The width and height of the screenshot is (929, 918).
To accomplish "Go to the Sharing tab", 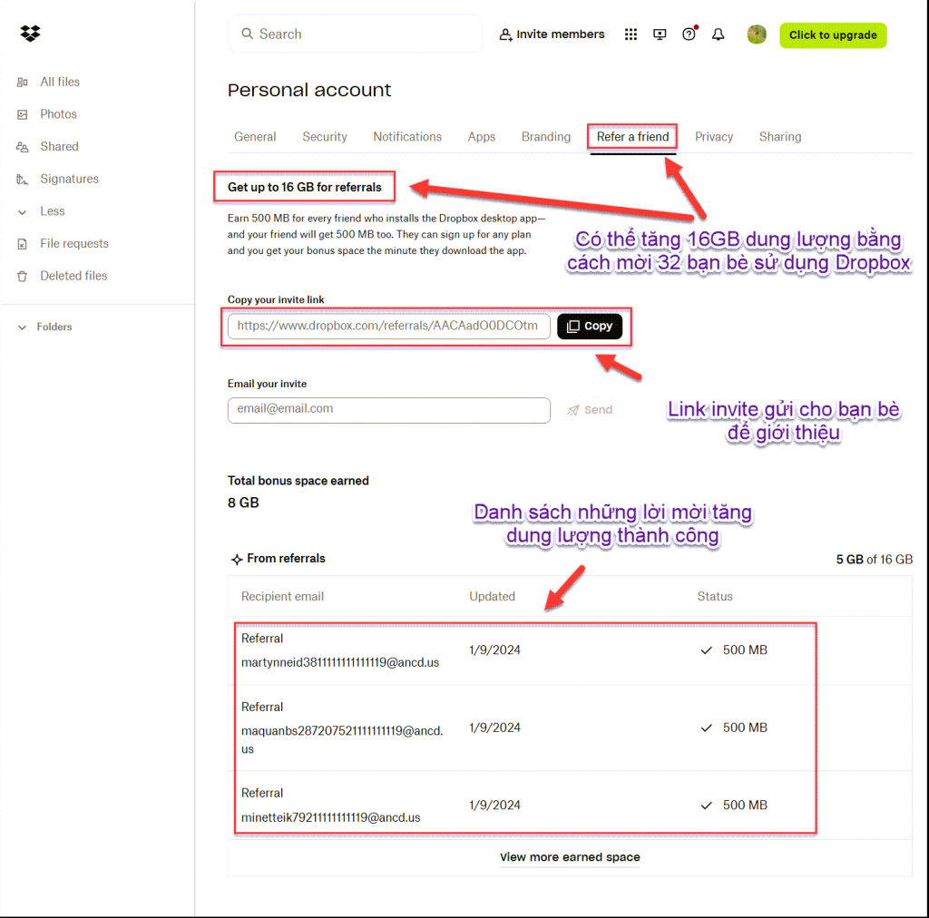I will pyautogui.click(x=779, y=137).
